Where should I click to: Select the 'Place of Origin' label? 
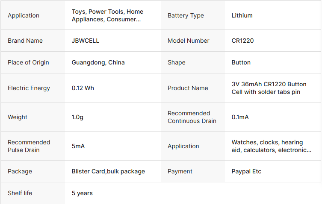tap(28, 62)
